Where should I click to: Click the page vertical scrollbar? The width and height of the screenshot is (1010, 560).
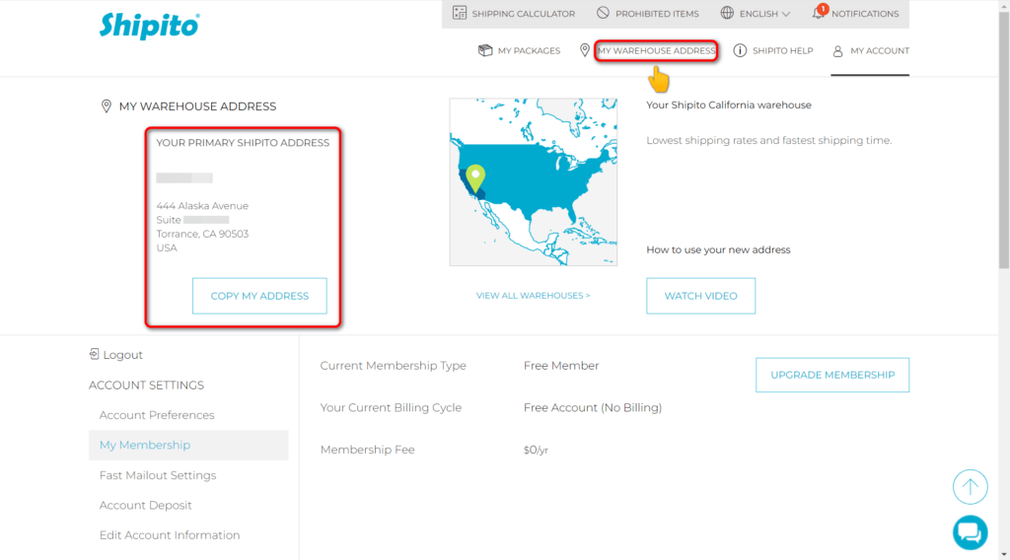tap(1004, 142)
